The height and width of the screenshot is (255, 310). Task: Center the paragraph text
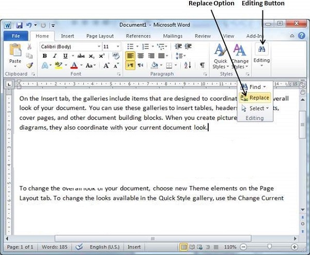click(141, 56)
